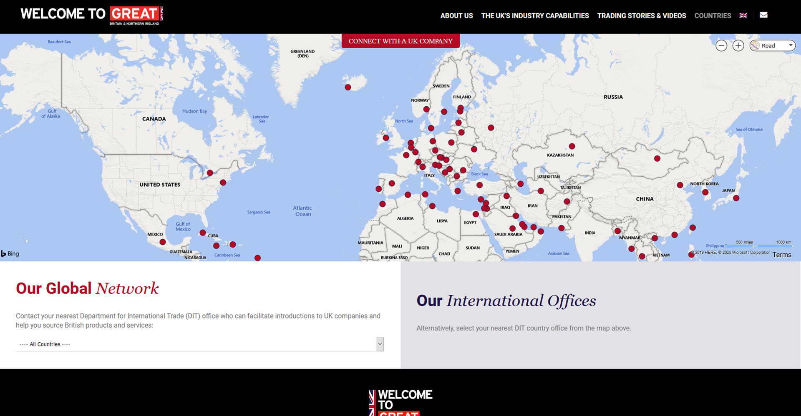Screen dimensions: 801x416
Task: Click the red marker in Japan
Action: click(736, 198)
